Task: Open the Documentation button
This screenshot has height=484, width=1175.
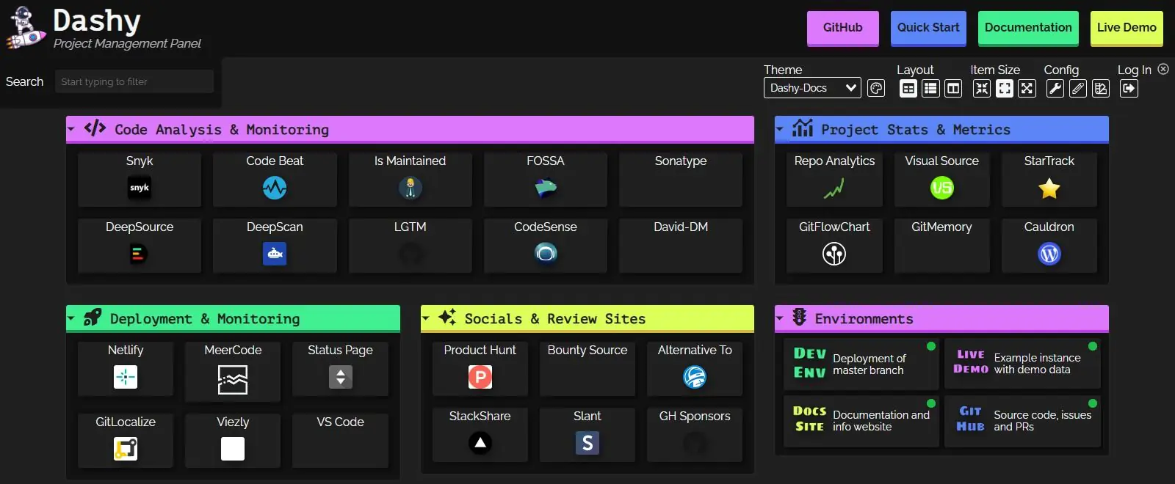Action: (x=1028, y=28)
